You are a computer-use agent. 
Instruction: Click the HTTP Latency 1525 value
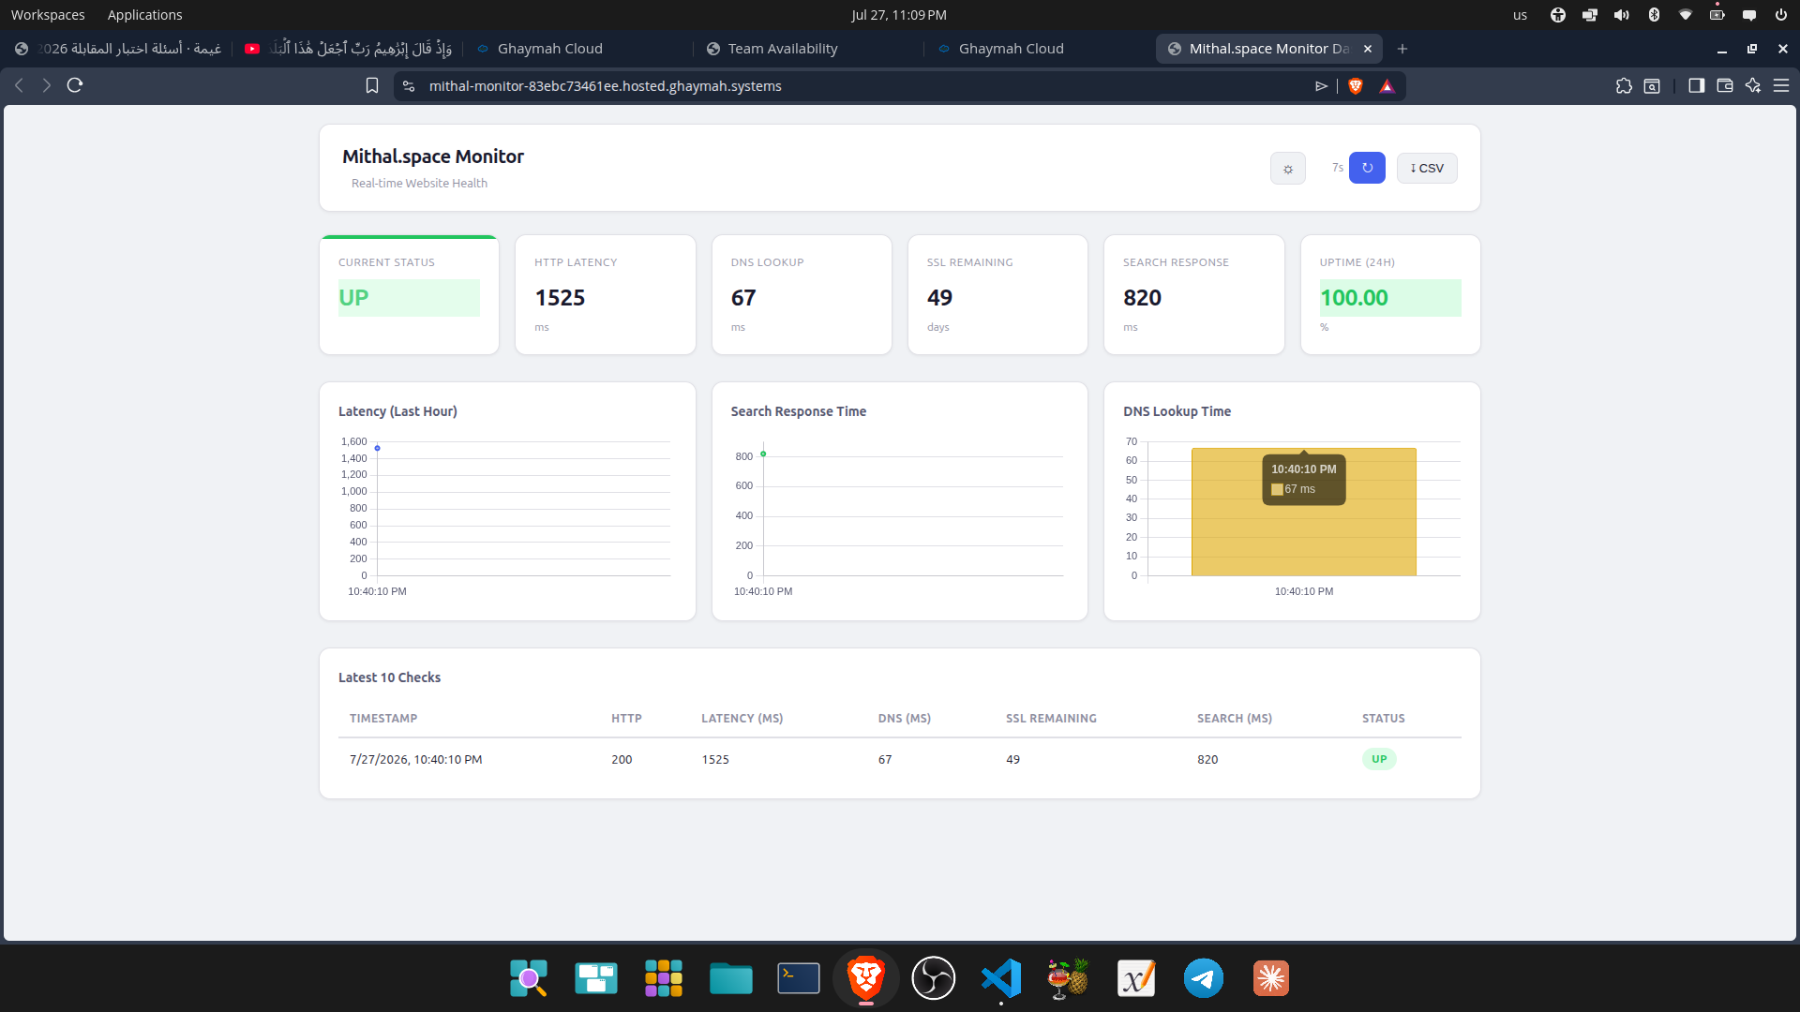pos(560,298)
